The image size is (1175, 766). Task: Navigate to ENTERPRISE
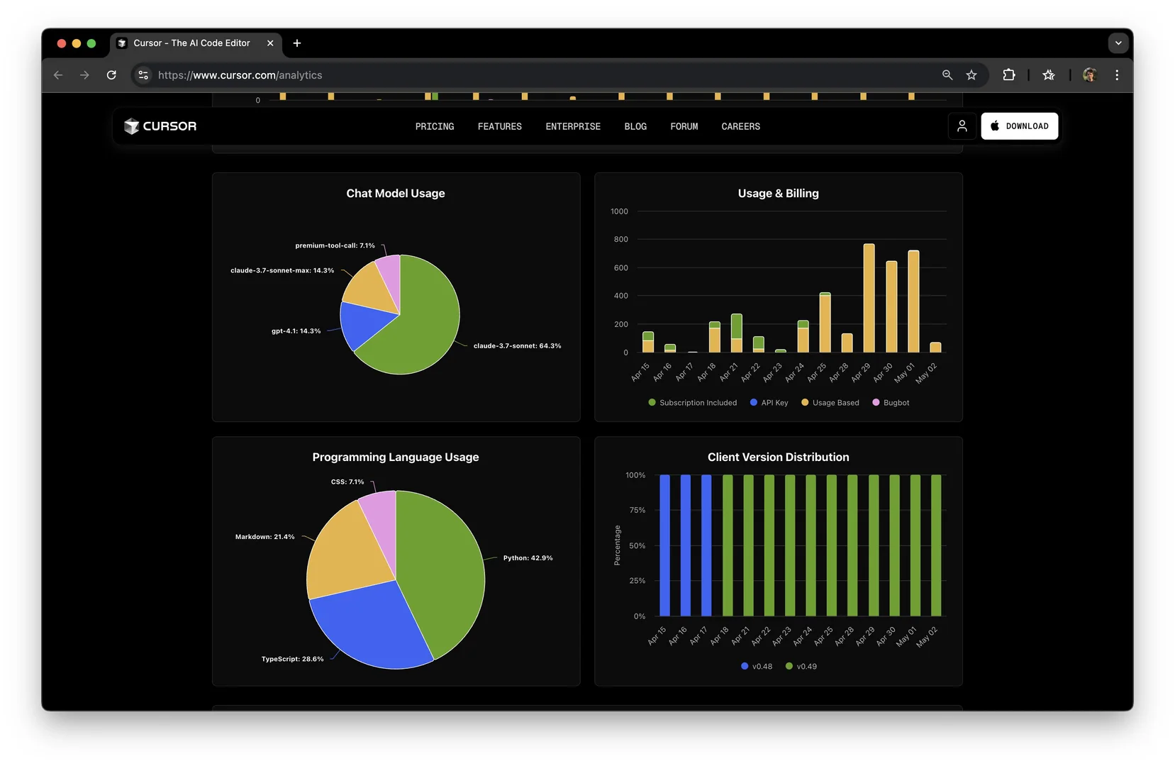(573, 126)
